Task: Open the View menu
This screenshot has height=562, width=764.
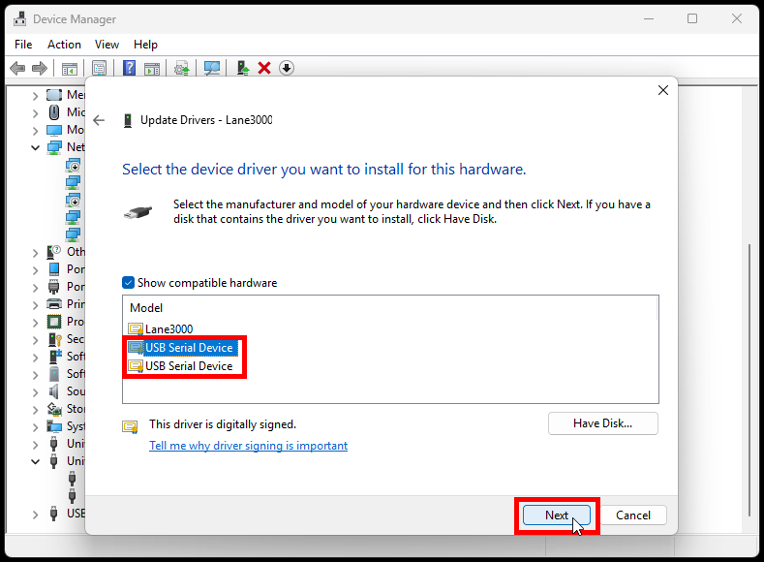Action: (x=107, y=45)
